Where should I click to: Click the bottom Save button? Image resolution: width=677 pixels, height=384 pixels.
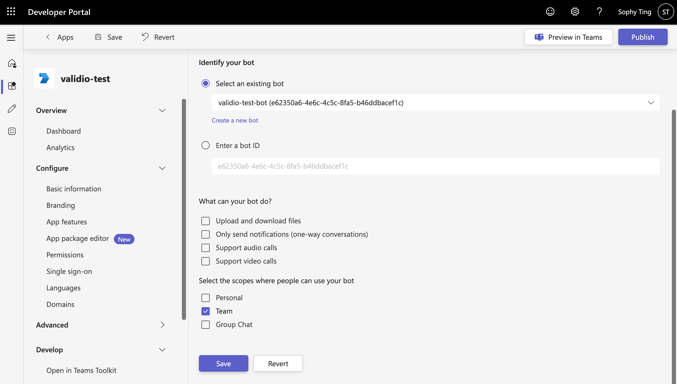(223, 363)
